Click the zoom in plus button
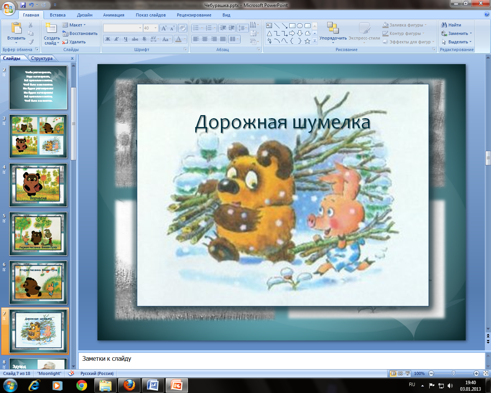This screenshot has height=393, width=491. [x=476, y=373]
